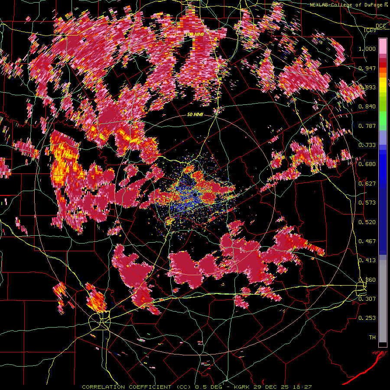Click the 0.787 scale label
The width and height of the screenshot is (390, 390).
pos(367,126)
